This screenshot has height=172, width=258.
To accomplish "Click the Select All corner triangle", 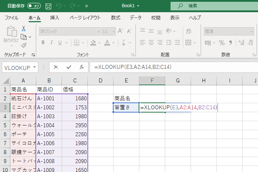I will (x=6, y=81).
